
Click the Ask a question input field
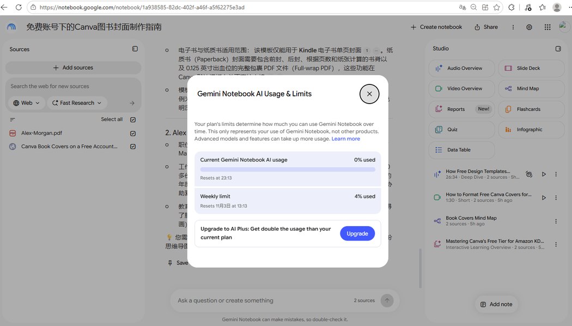(263, 300)
